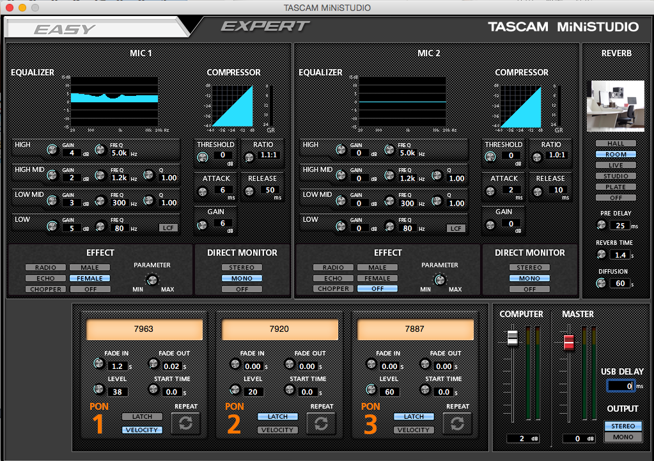Click the PON 2 level knob

click(235, 390)
